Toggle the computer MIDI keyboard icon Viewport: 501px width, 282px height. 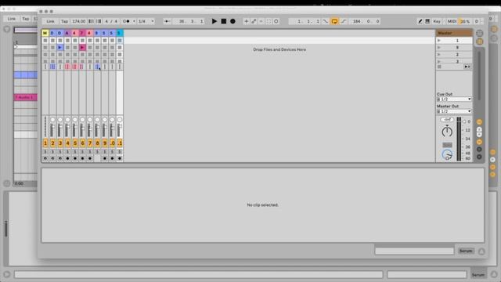coord(427,21)
